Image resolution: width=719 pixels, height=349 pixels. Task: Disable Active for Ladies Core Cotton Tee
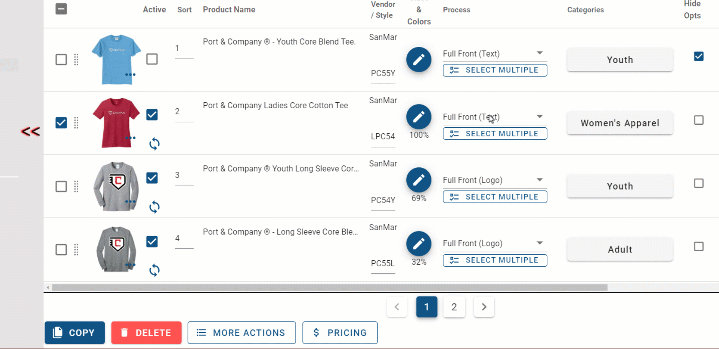pyautogui.click(x=152, y=115)
